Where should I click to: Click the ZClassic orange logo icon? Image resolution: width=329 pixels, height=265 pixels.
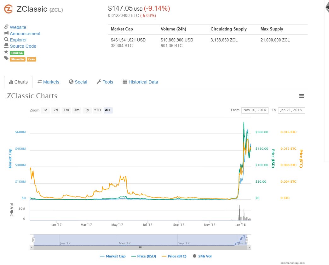click(9, 9)
